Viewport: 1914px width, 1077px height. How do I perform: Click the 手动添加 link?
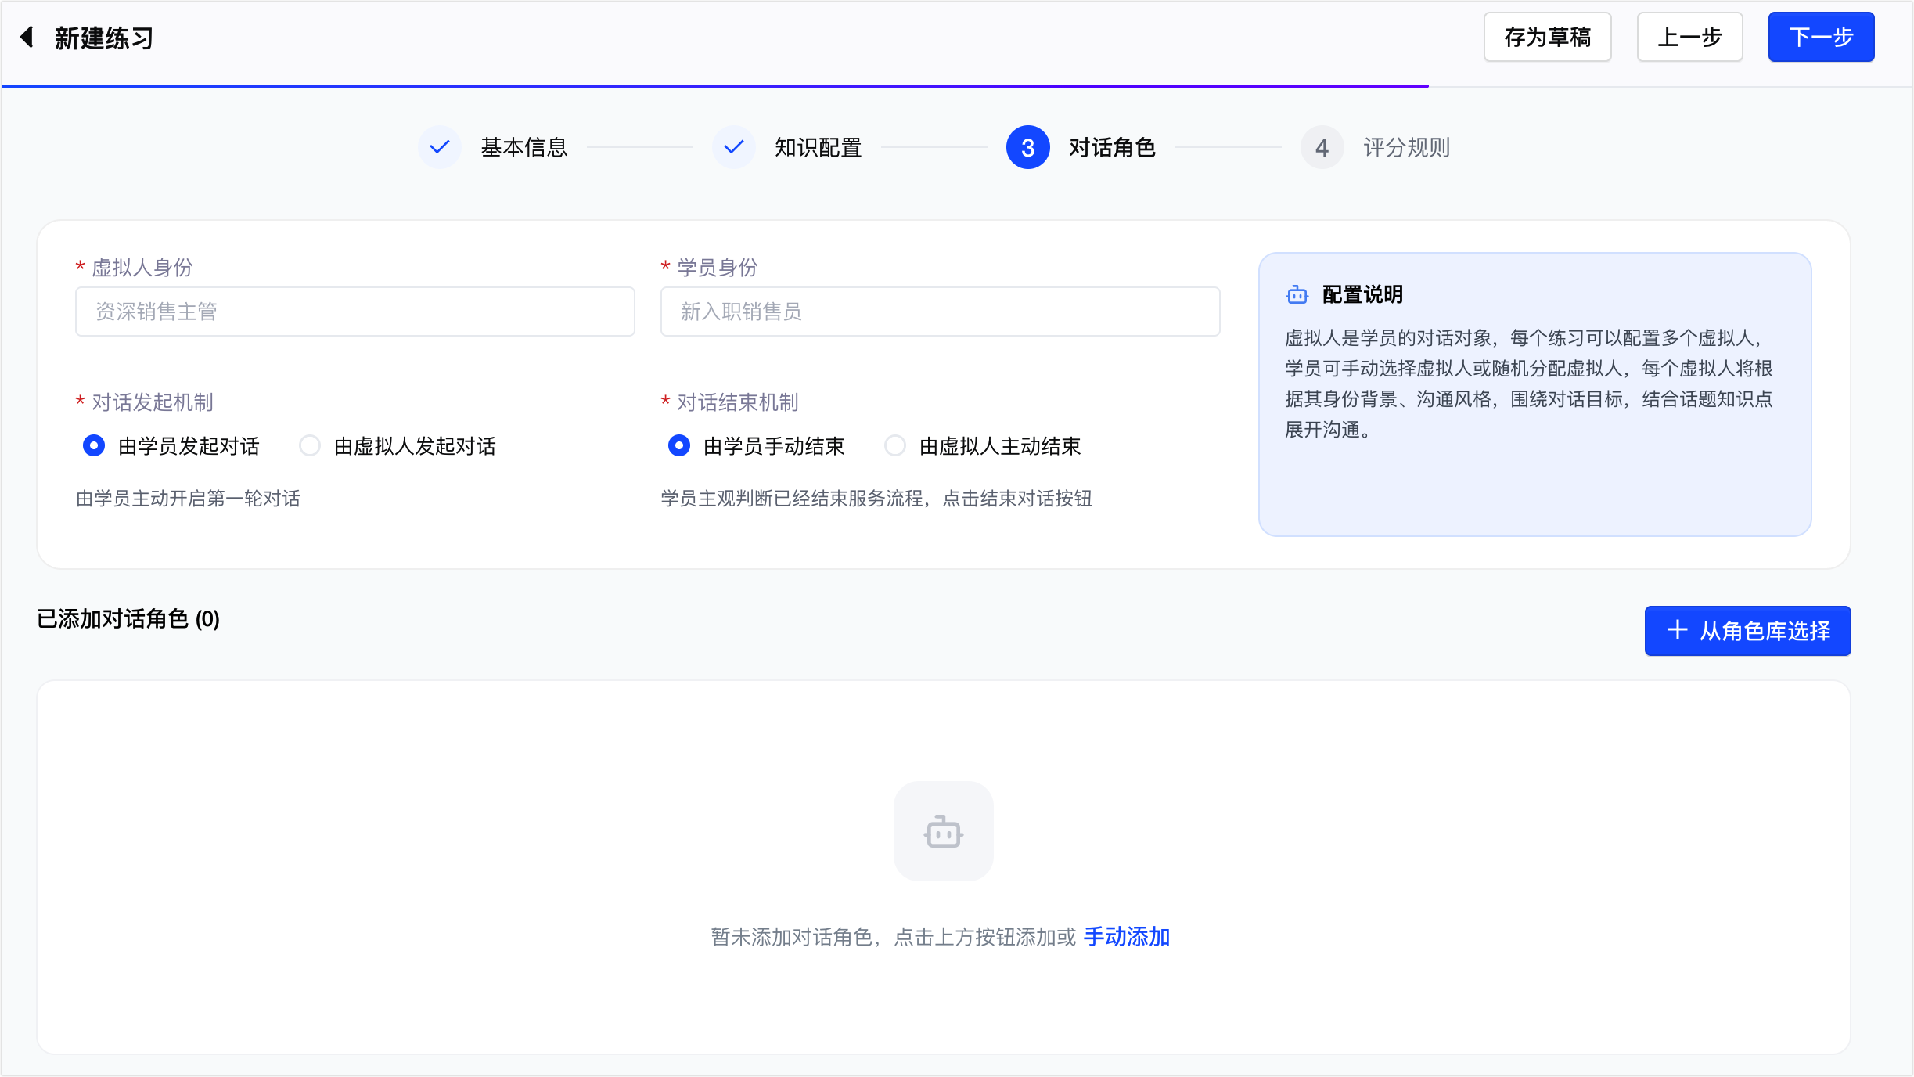pyautogui.click(x=1127, y=937)
